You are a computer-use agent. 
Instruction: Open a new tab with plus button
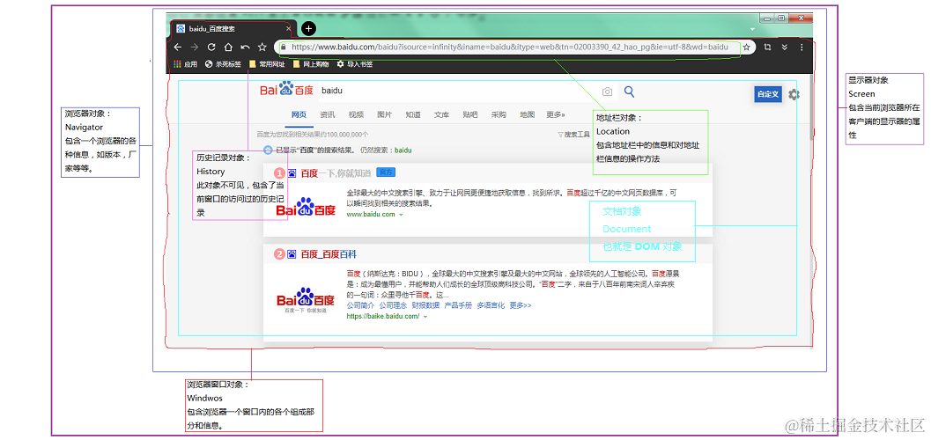coord(308,28)
